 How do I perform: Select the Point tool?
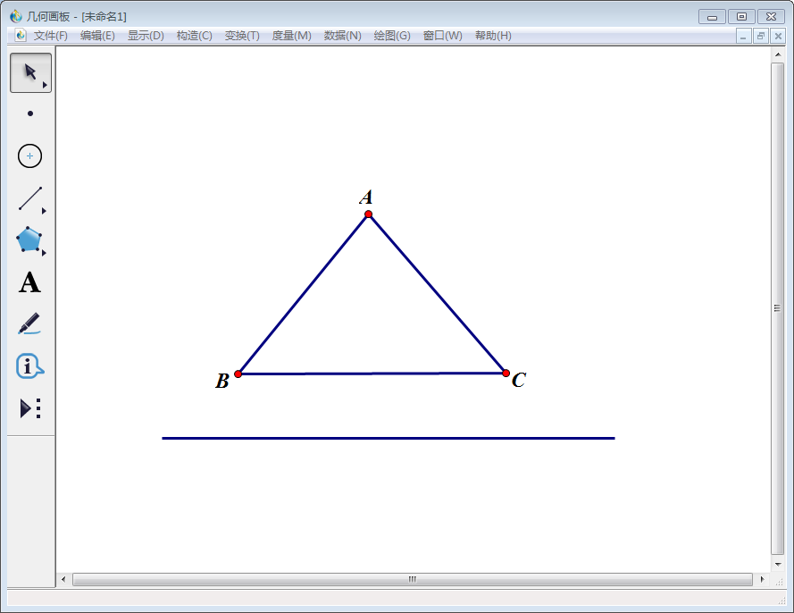coord(30,113)
